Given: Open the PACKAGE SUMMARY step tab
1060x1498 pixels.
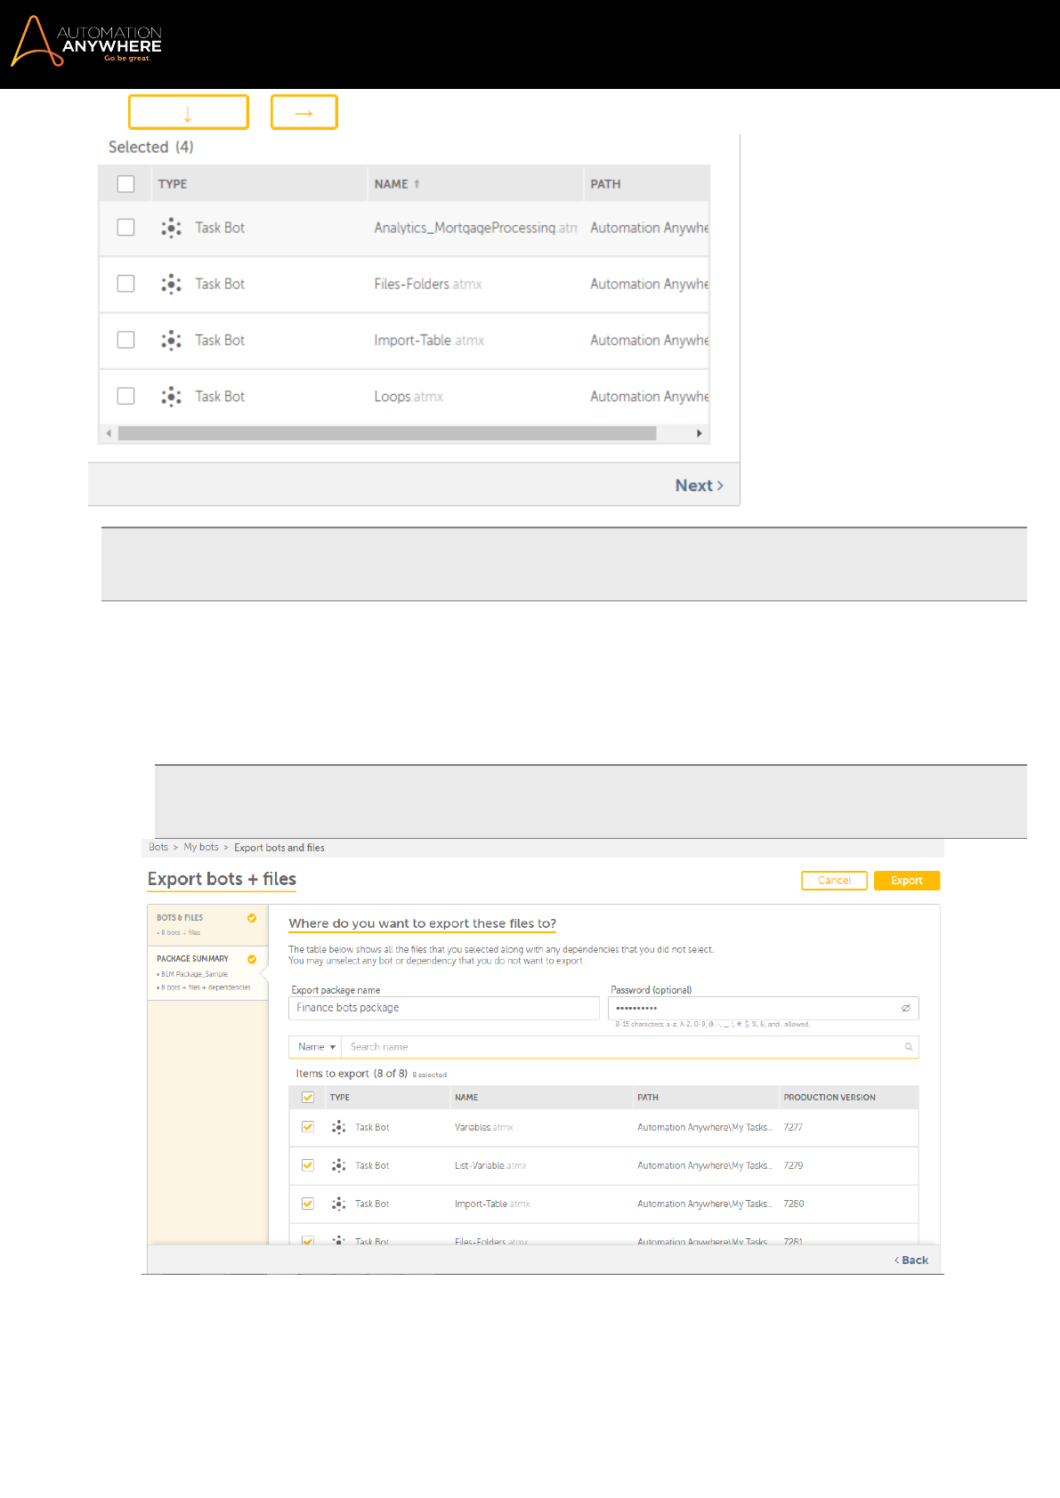Looking at the screenshot, I should click(207, 973).
